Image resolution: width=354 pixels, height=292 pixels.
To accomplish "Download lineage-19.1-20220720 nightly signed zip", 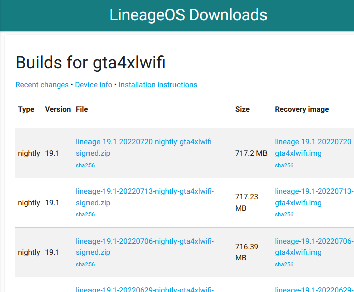I will (145, 148).
